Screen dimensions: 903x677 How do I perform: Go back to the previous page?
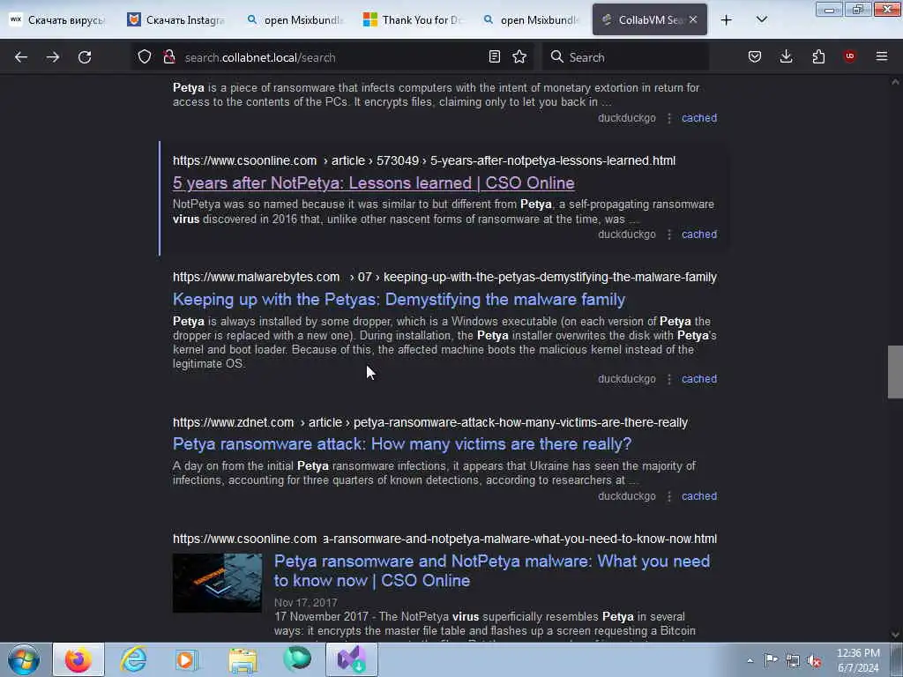[21, 57]
